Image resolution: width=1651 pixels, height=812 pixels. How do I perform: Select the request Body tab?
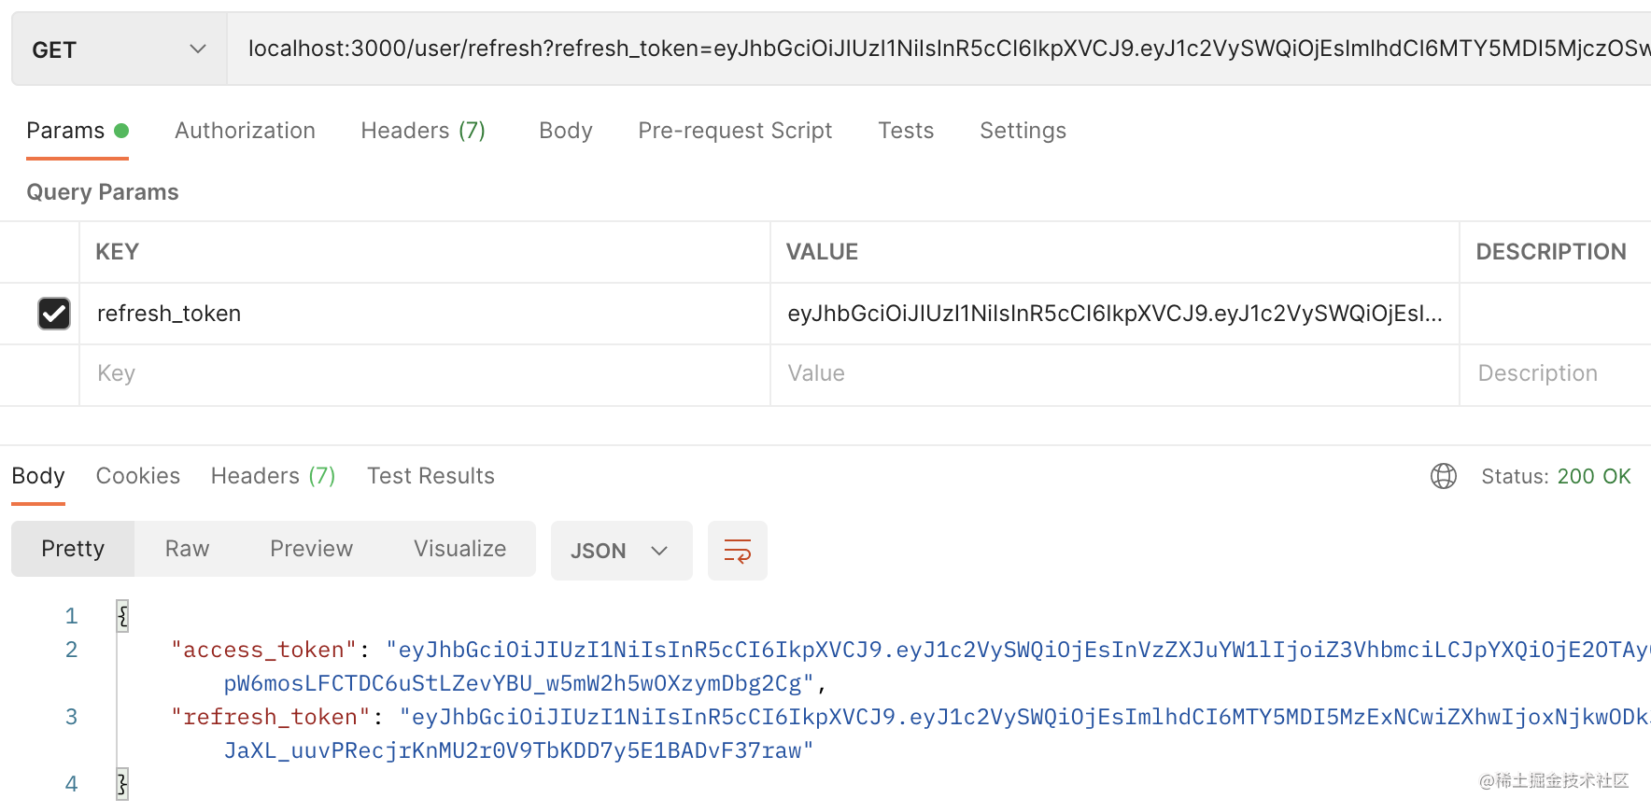click(x=565, y=131)
